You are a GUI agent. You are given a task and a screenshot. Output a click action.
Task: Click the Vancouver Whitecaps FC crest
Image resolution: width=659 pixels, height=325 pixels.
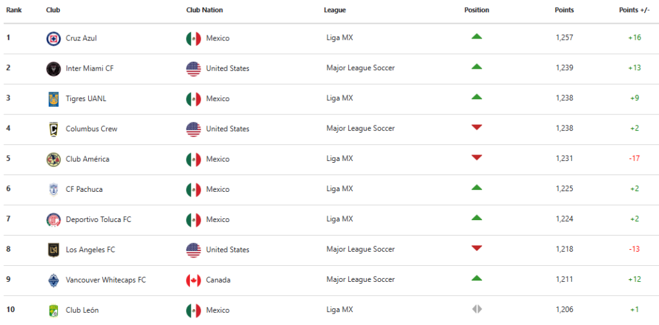coord(53,281)
